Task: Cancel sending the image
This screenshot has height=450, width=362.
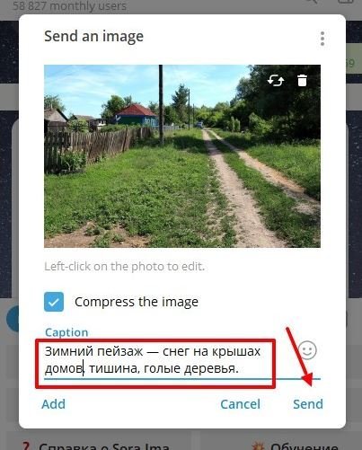Action: 240,404
